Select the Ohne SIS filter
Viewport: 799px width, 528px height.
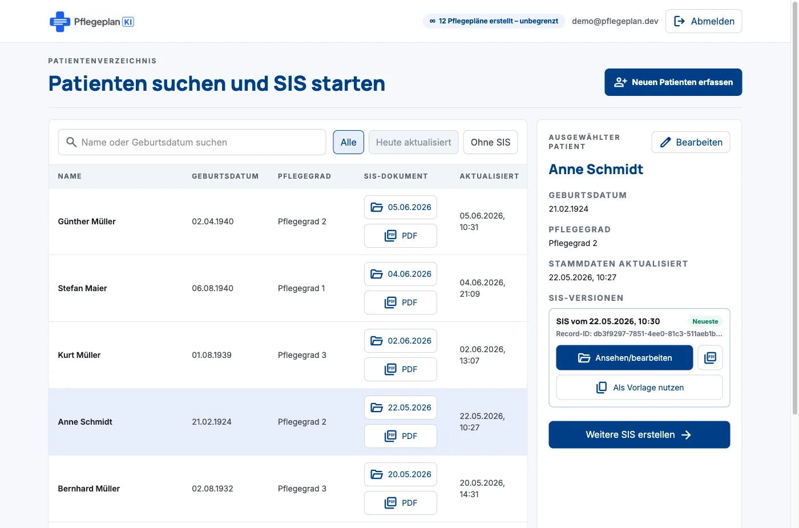click(491, 142)
